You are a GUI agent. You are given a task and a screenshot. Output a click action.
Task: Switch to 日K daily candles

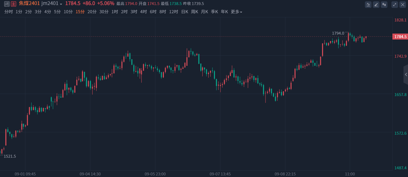pos(184,12)
